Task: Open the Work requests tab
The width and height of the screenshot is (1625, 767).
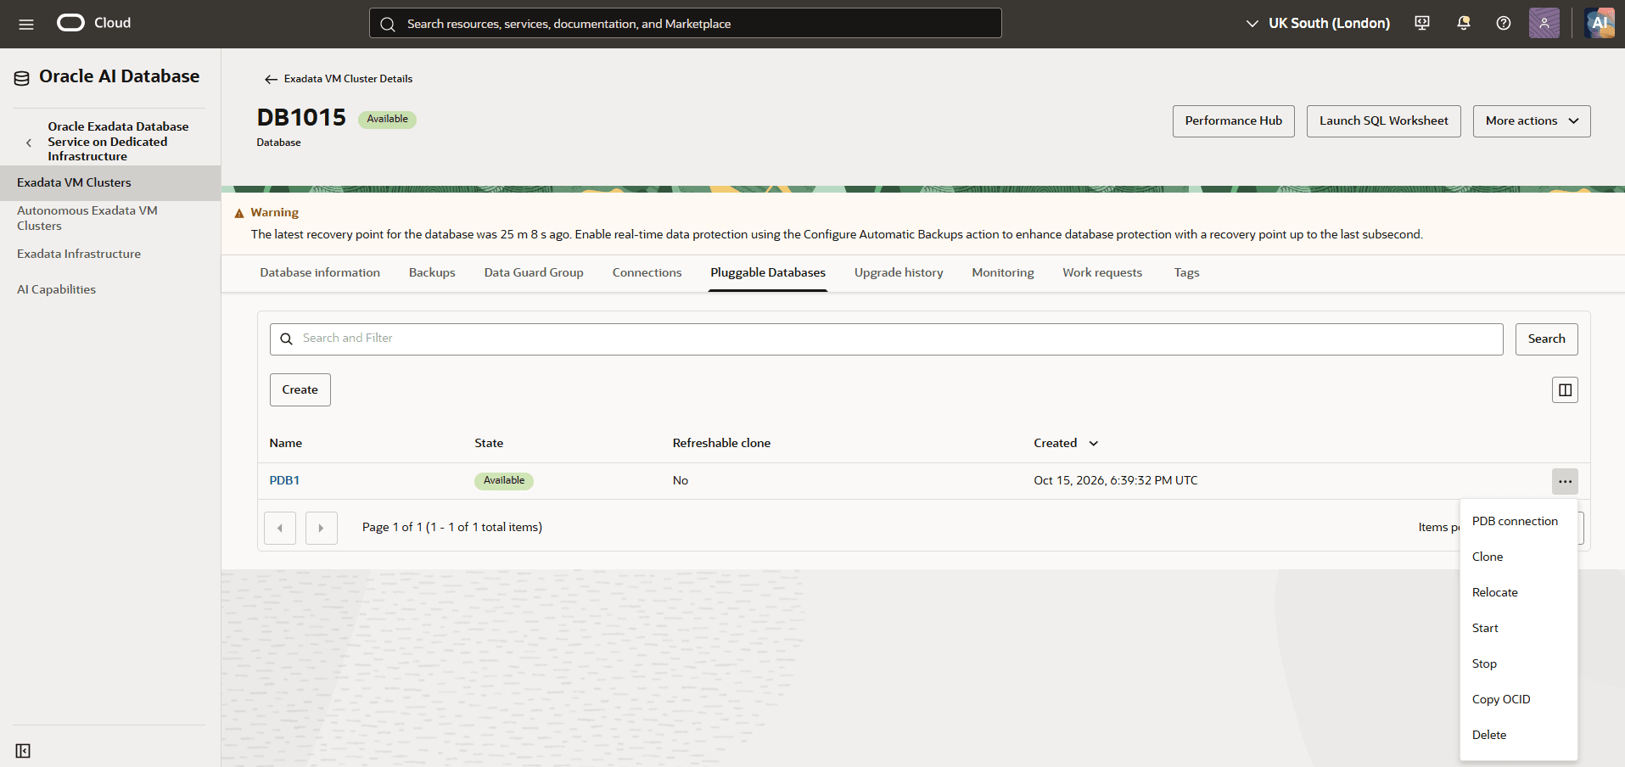Action: tap(1102, 273)
